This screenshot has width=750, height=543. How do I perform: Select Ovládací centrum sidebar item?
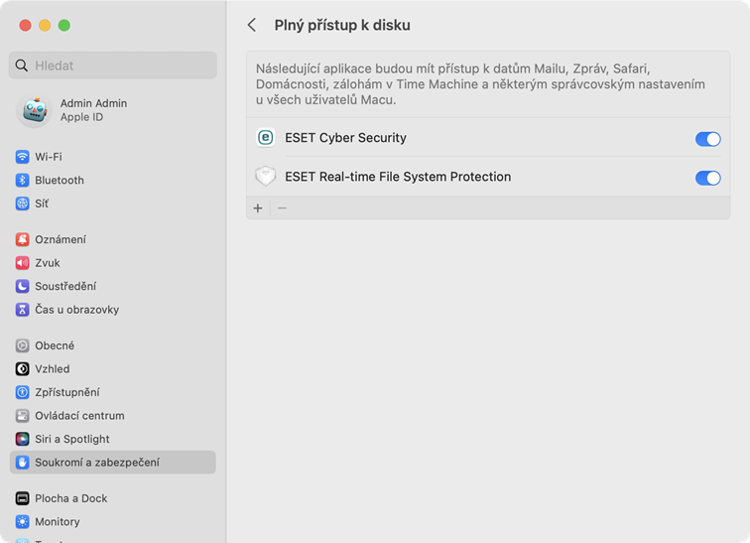[x=79, y=416]
